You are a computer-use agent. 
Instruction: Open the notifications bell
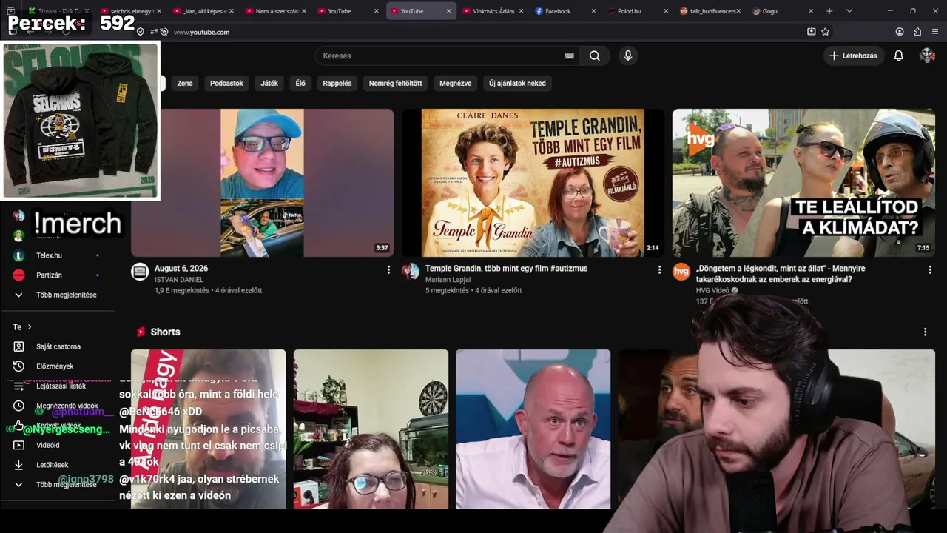(898, 56)
